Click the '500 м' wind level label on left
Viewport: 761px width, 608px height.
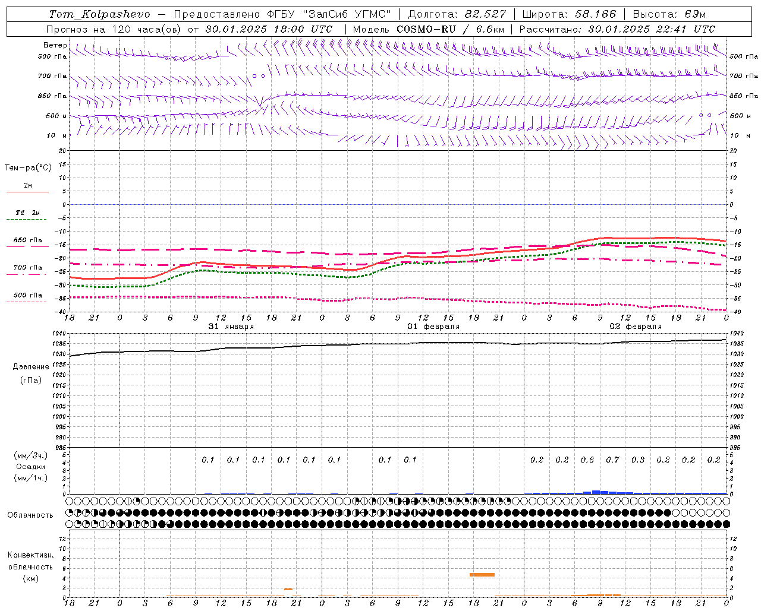click(56, 116)
